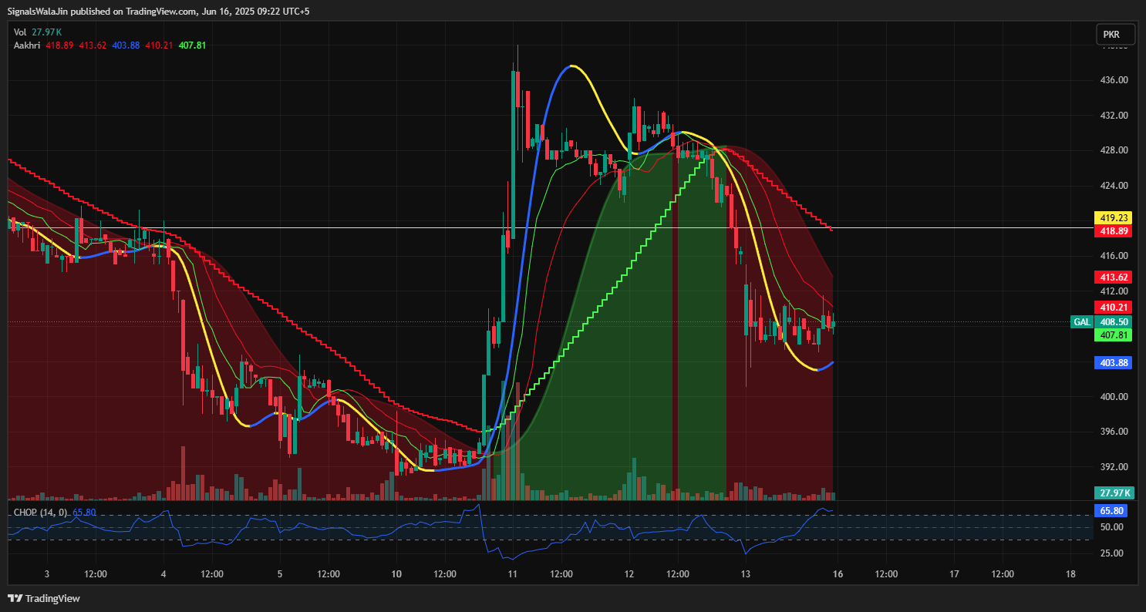1146x612 pixels.
Task: Click date label 18 on time axis
Action: pos(1070,574)
